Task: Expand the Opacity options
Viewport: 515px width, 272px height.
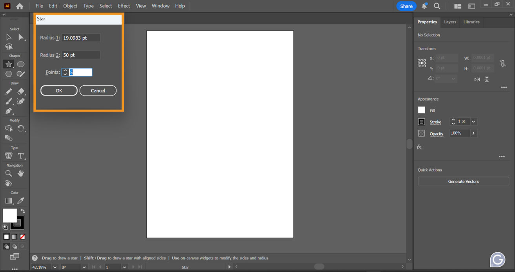Action: point(473,133)
